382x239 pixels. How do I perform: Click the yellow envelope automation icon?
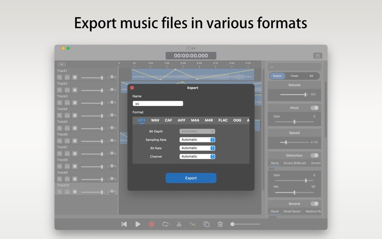click(193, 224)
